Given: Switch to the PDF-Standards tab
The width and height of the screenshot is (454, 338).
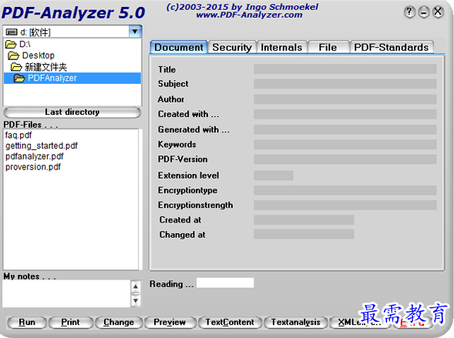Looking at the screenshot, I should (x=392, y=48).
